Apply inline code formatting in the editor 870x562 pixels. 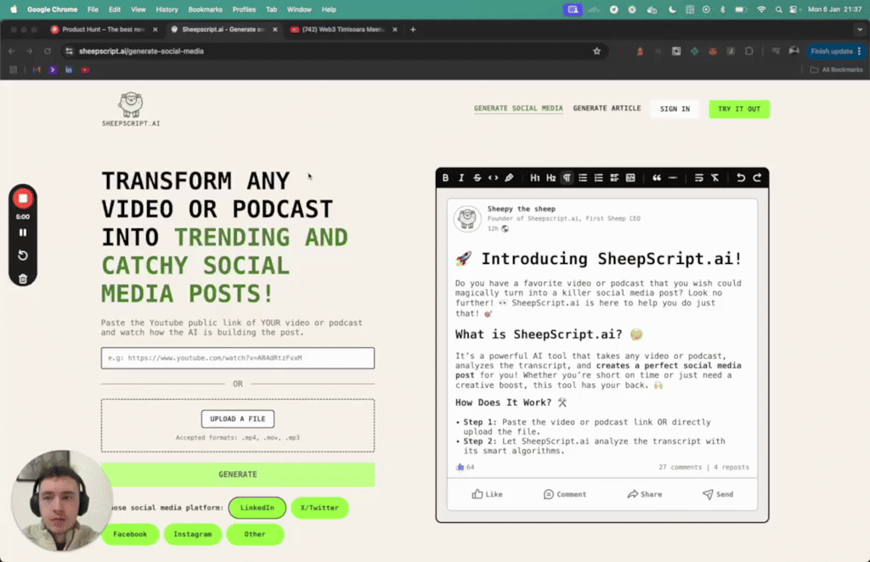[493, 178]
